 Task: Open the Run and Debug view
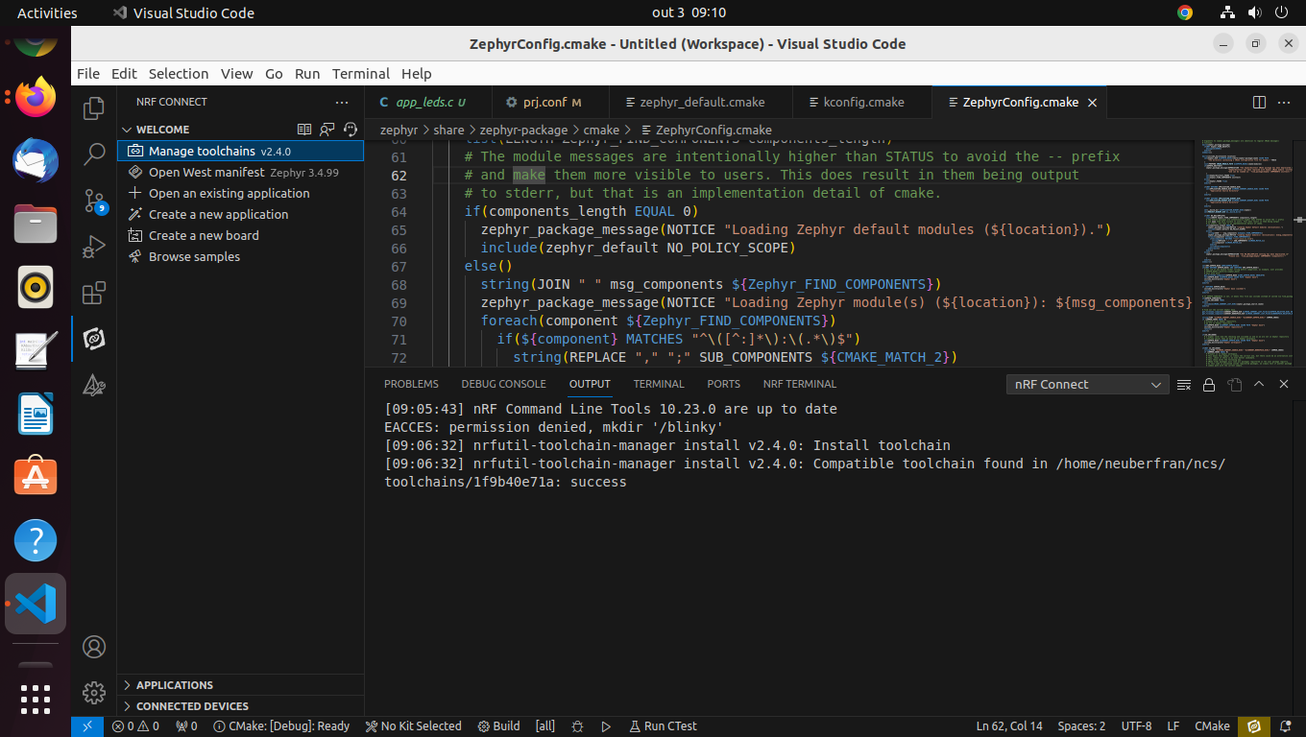pos(94,247)
